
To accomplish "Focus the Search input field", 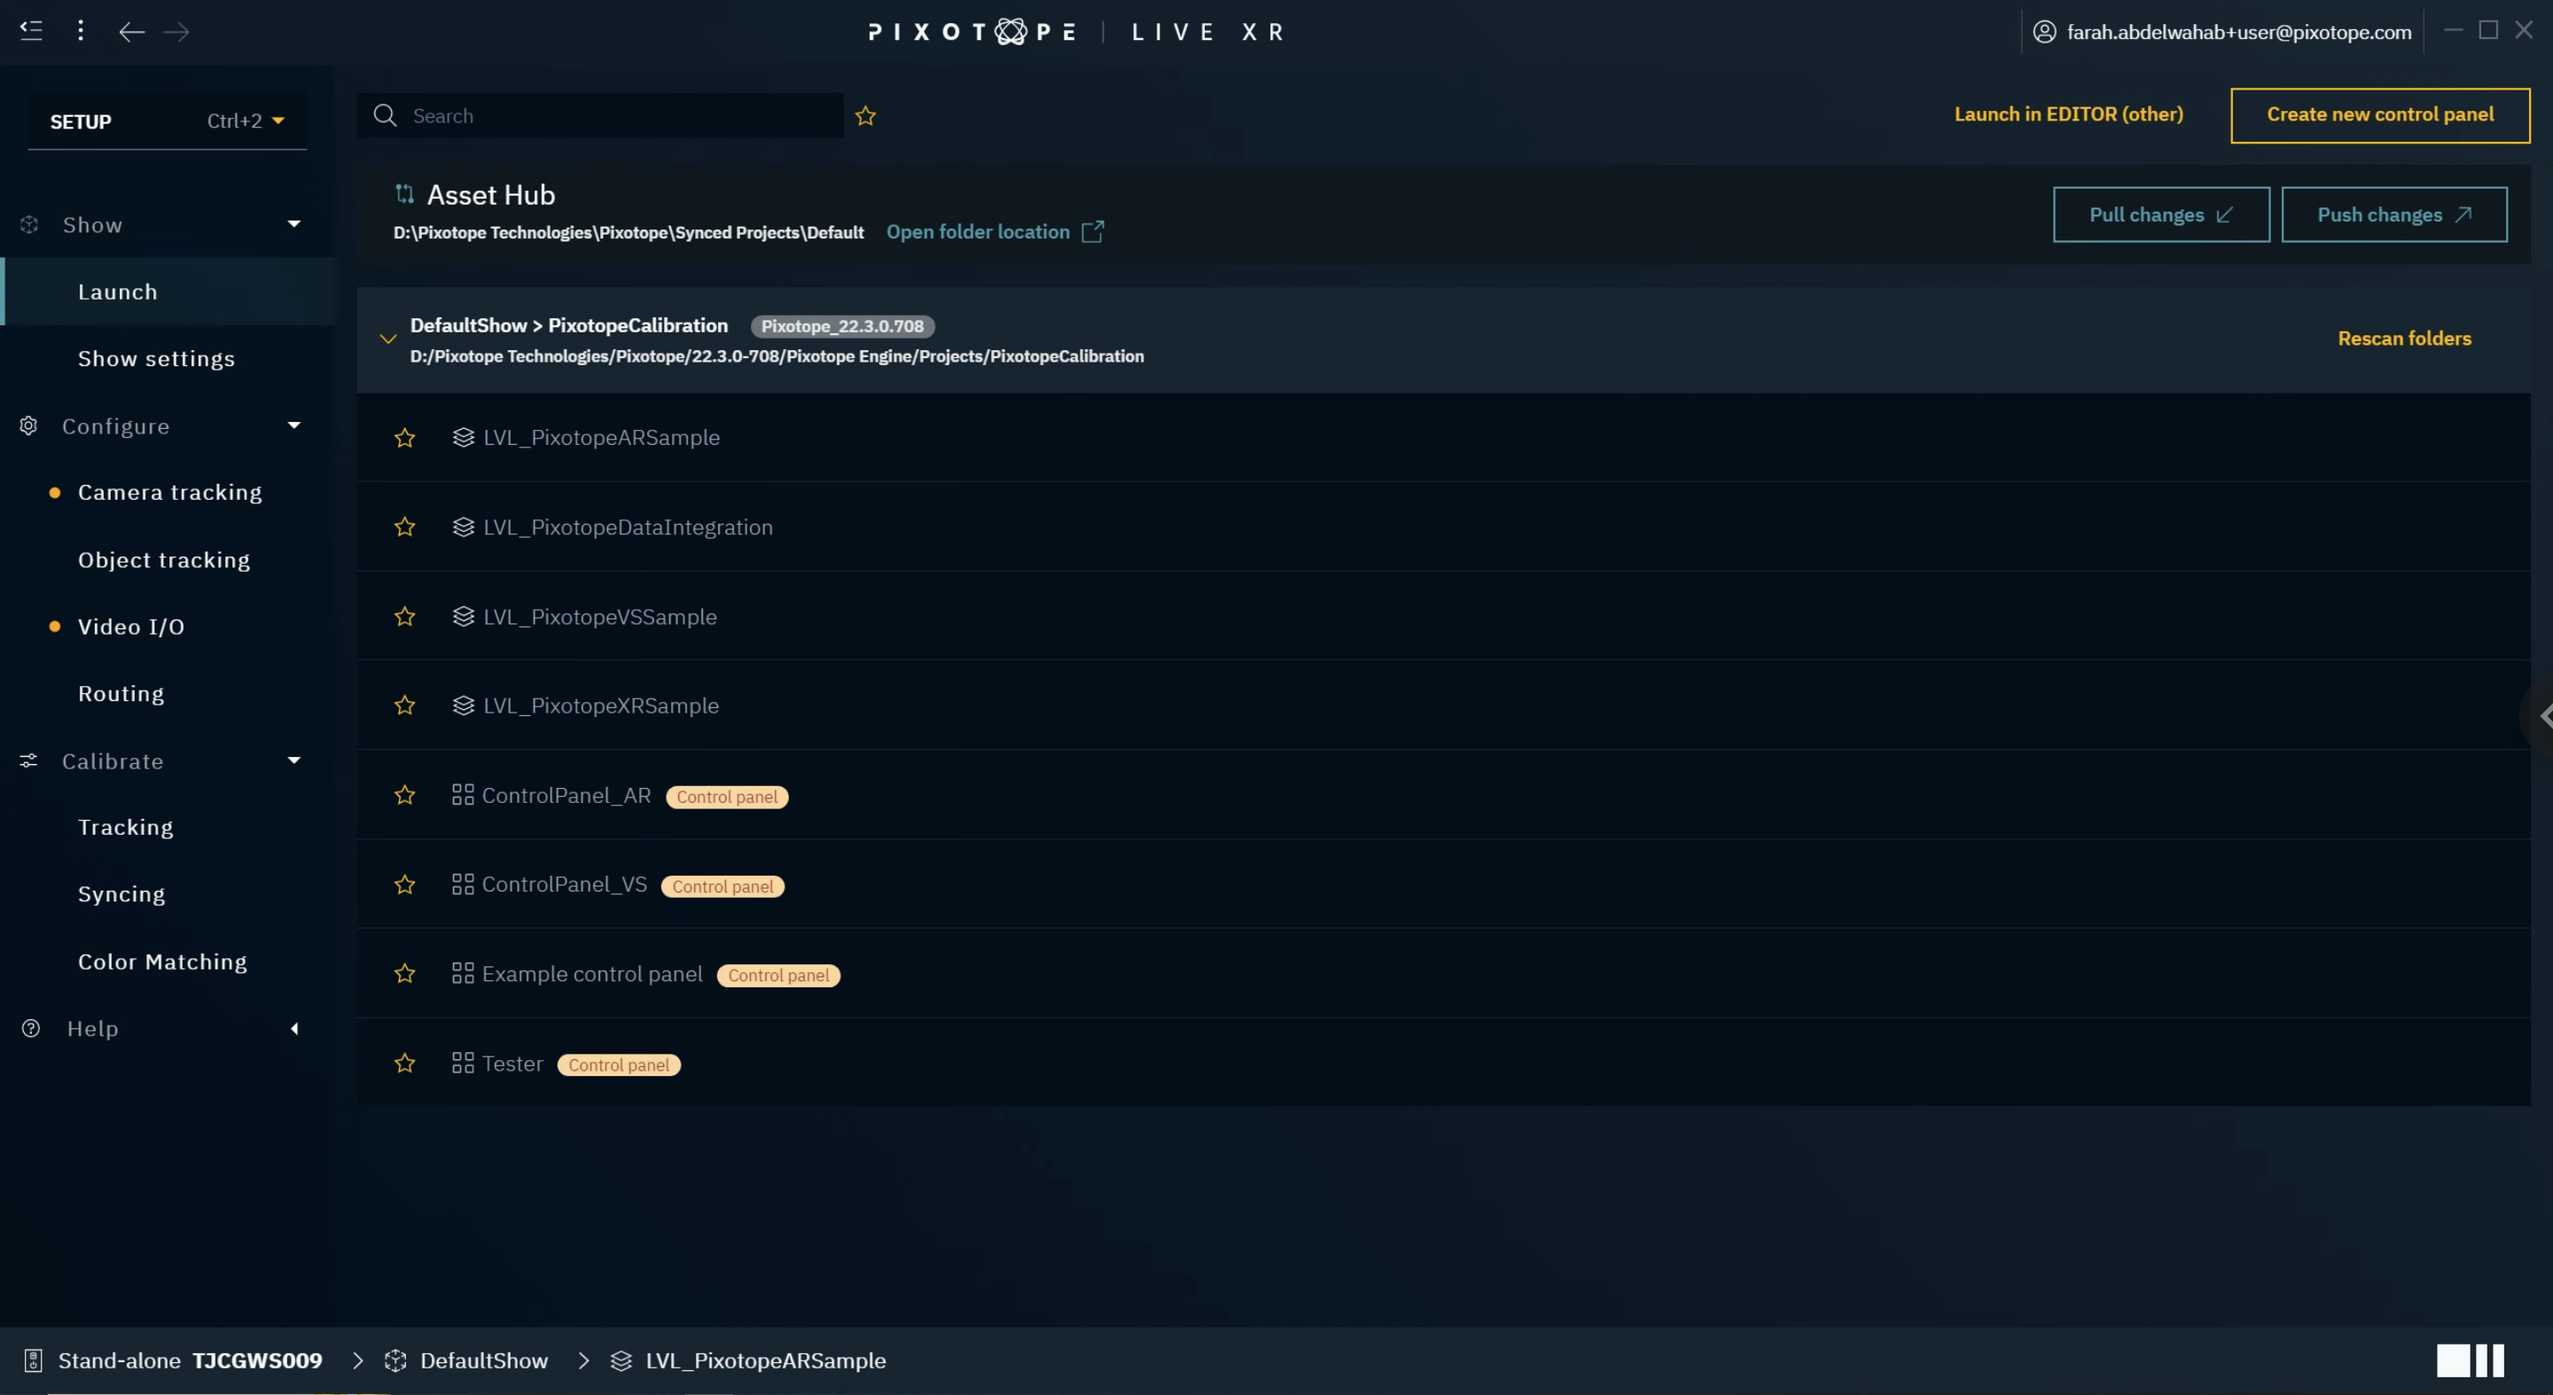I will point(599,115).
